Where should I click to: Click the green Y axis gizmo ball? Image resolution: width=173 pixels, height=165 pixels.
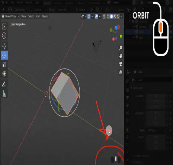pyautogui.click(x=111, y=30)
